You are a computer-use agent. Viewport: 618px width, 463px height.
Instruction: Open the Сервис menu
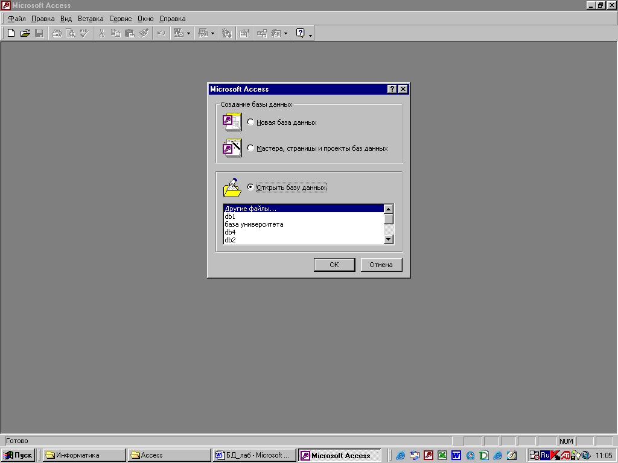(120, 19)
